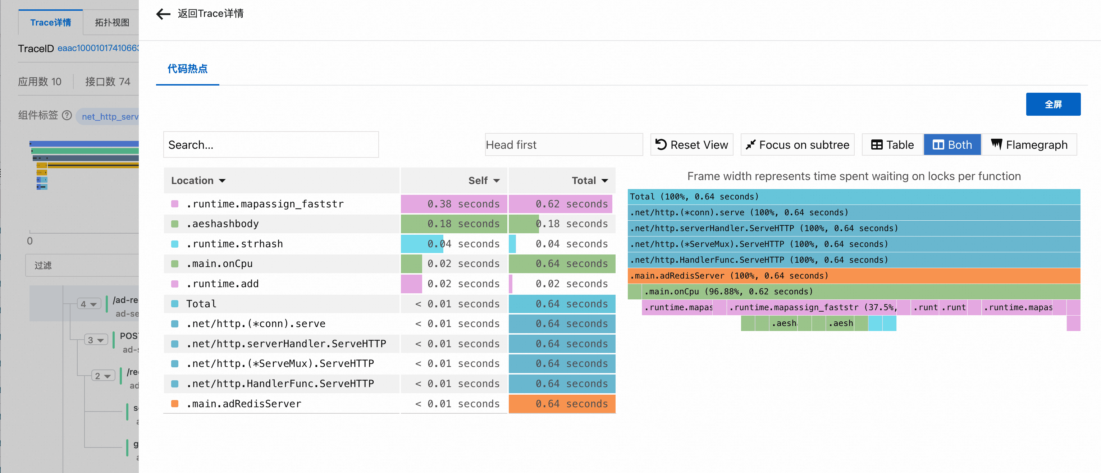Image resolution: width=1101 pixels, height=473 pixels.
Task: Switch to the Trace详情 tab
Action: [x=50, y=22]
